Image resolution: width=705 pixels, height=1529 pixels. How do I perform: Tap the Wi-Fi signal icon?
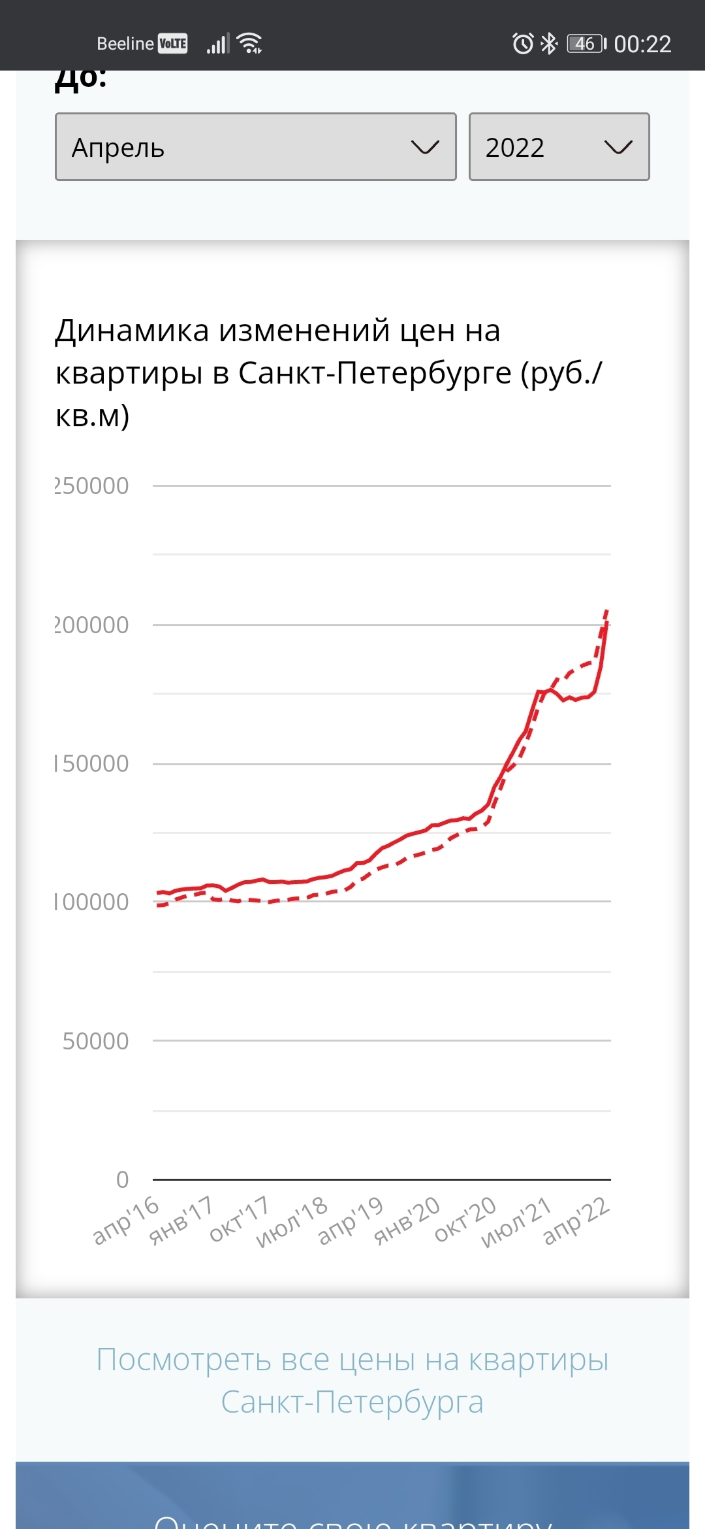pyautogui.click(x=250, y=43)
